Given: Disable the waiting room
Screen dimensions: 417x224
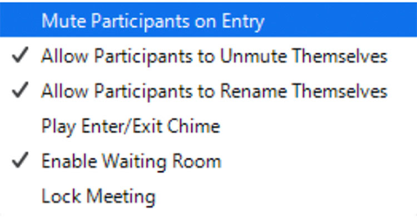Looking at the screenshot, I should (x=131, y=161).
